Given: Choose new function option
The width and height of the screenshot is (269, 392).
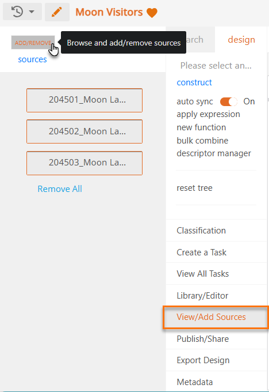Looking at the screenshot, I should (x=201, y=127).
